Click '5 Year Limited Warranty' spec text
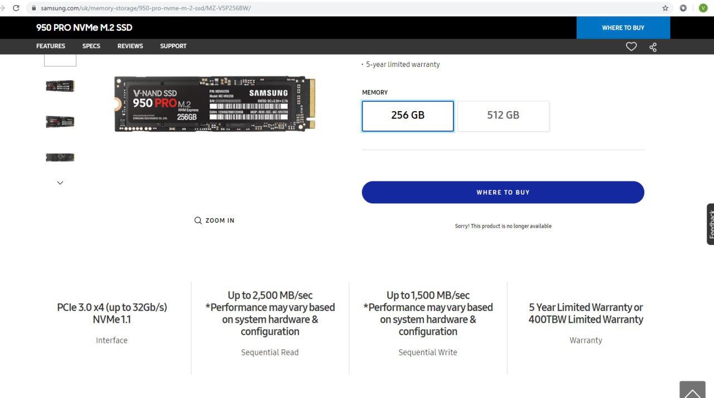 (586, 314)
